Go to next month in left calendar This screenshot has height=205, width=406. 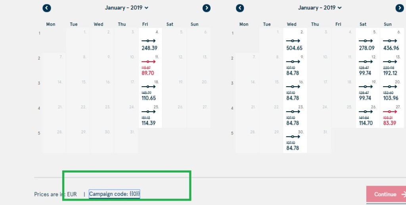pos(206,8)
